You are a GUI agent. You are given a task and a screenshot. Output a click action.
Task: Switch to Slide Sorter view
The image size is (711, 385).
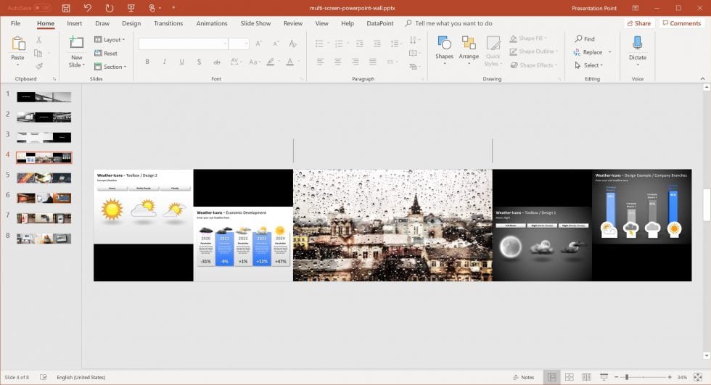[x=569, y=377]
